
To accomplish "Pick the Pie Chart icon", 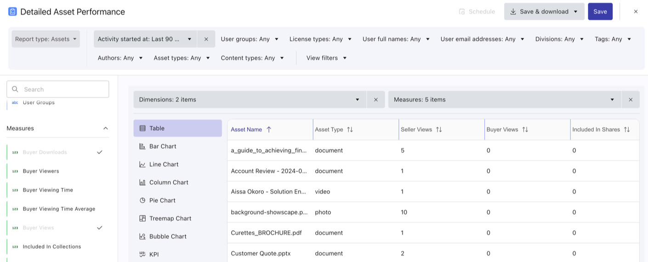I will (142, 200).
